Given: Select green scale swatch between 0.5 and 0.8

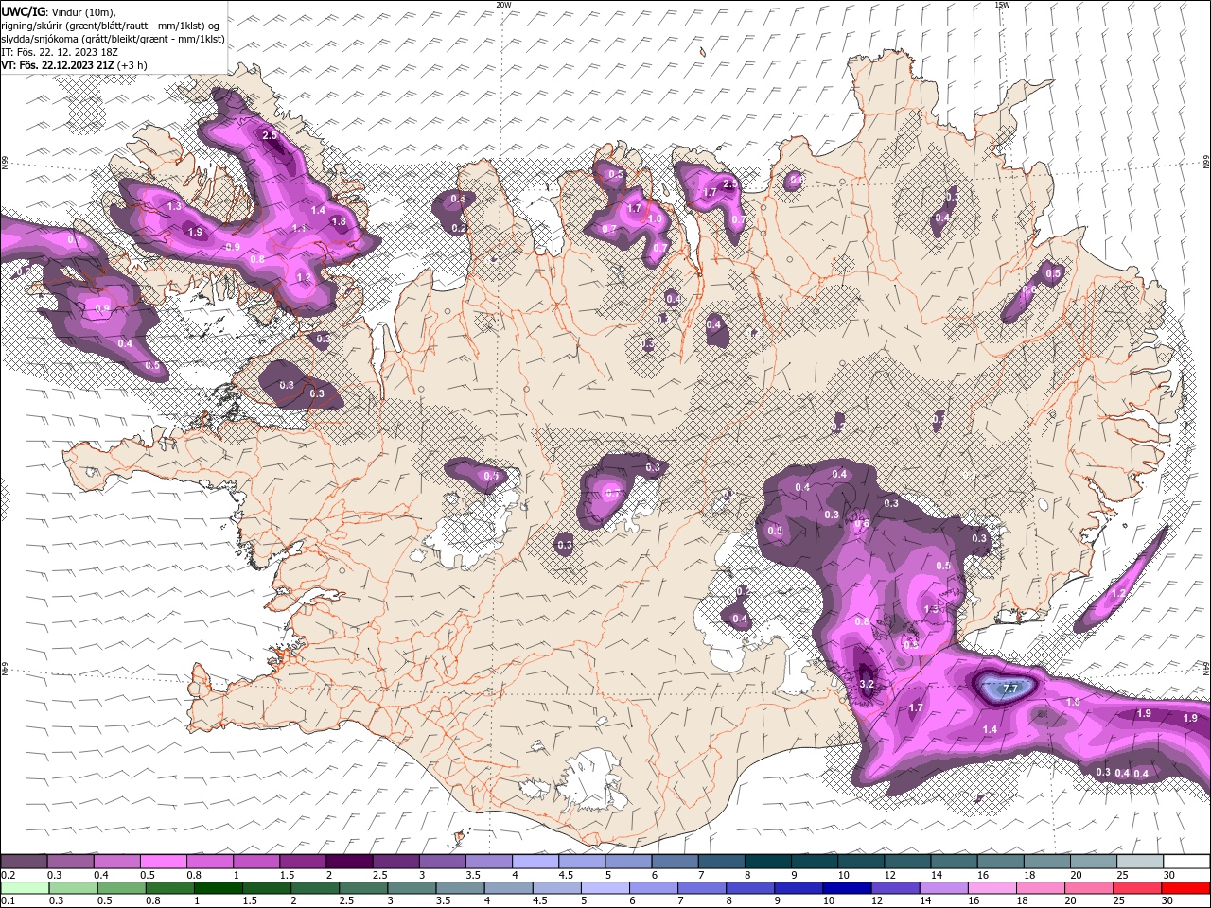Looking at the screenshot, I should (x=121, y=888).
